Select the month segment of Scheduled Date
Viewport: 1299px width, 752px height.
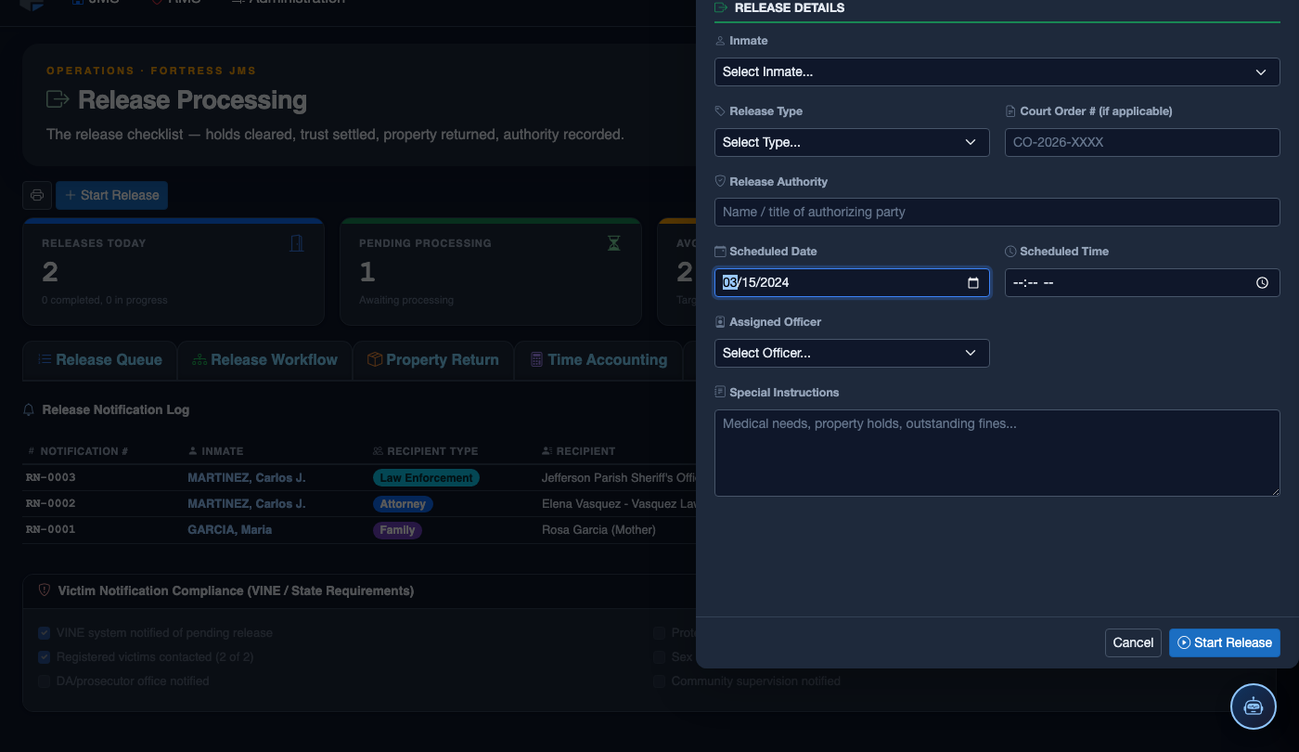[730, 283]
